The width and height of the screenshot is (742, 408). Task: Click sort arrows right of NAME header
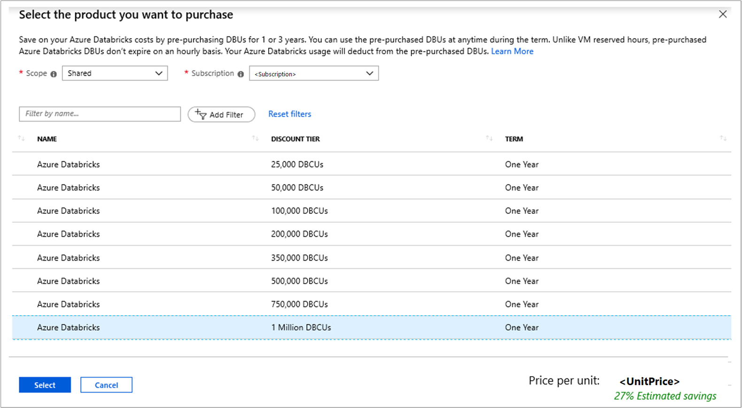[x=255, y=138]
